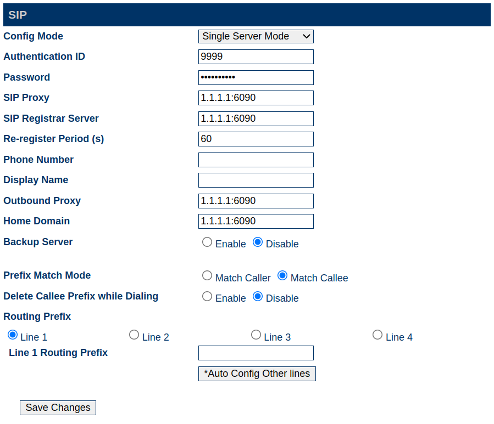Image resolution: width=494 pixels, height=424 pixels.
Task: Click the SIP section header
Action: pos(247,15)
